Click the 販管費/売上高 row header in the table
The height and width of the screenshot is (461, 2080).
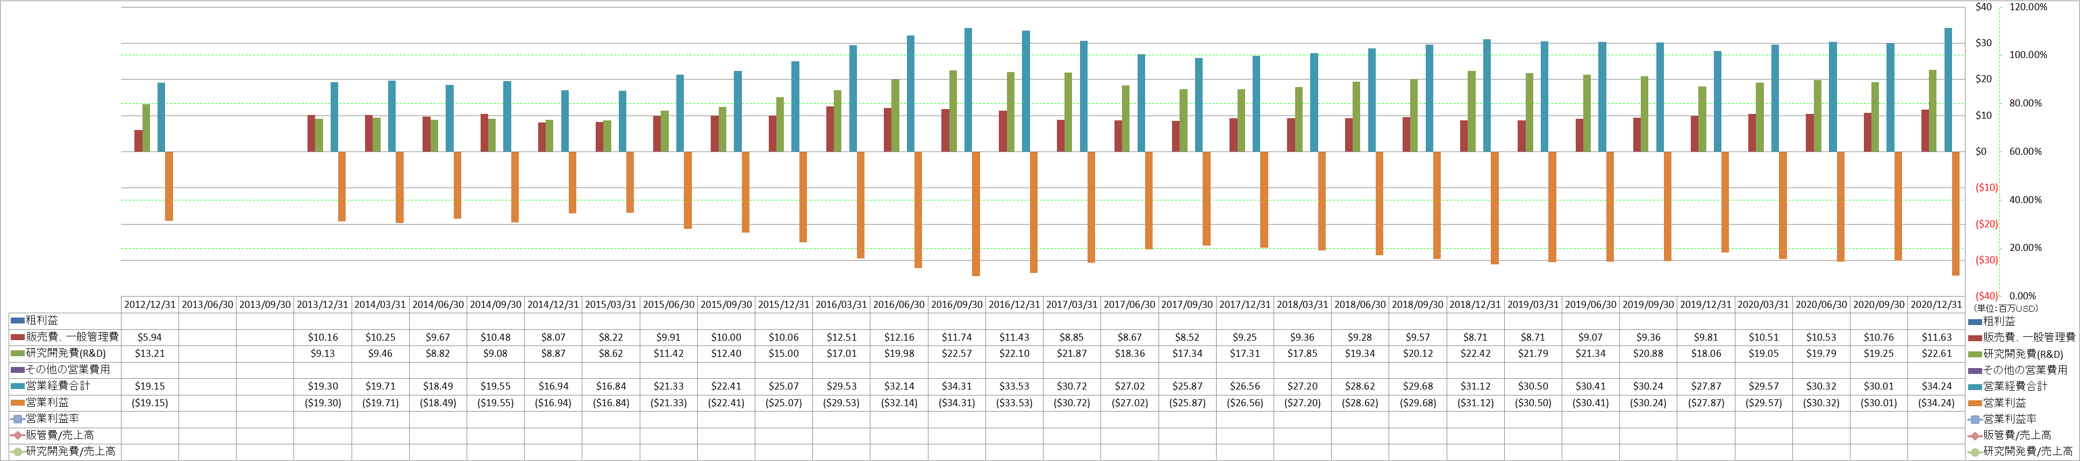(65, 435)
